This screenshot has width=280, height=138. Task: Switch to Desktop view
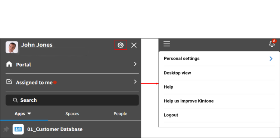(177, 73)
